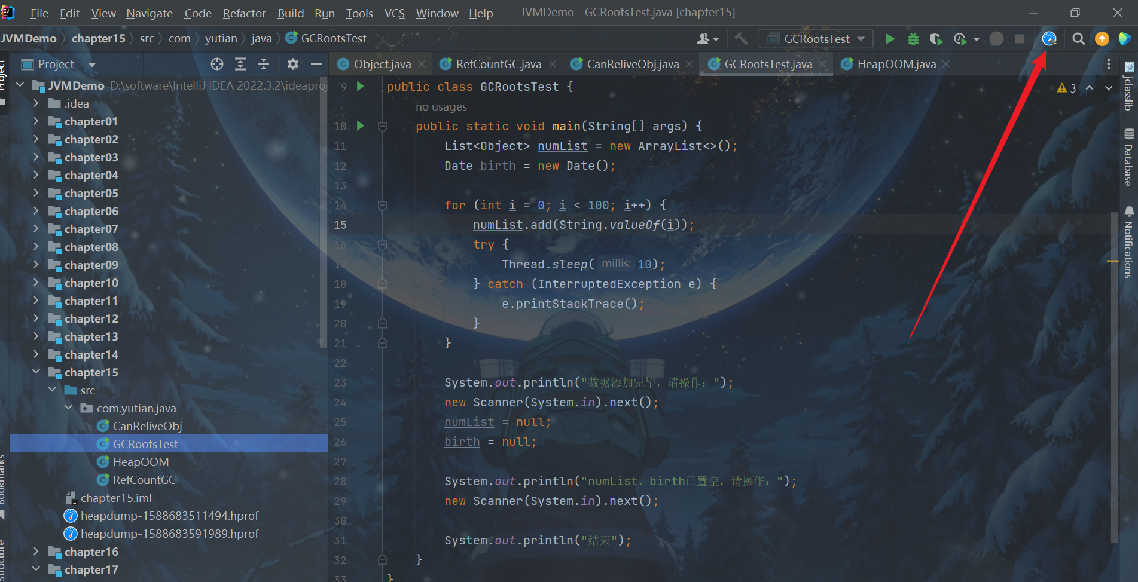Viewport: 1138px width, 582px height.
Task: Click the editor vertical scrollbar
Action: coord(1113,359)
